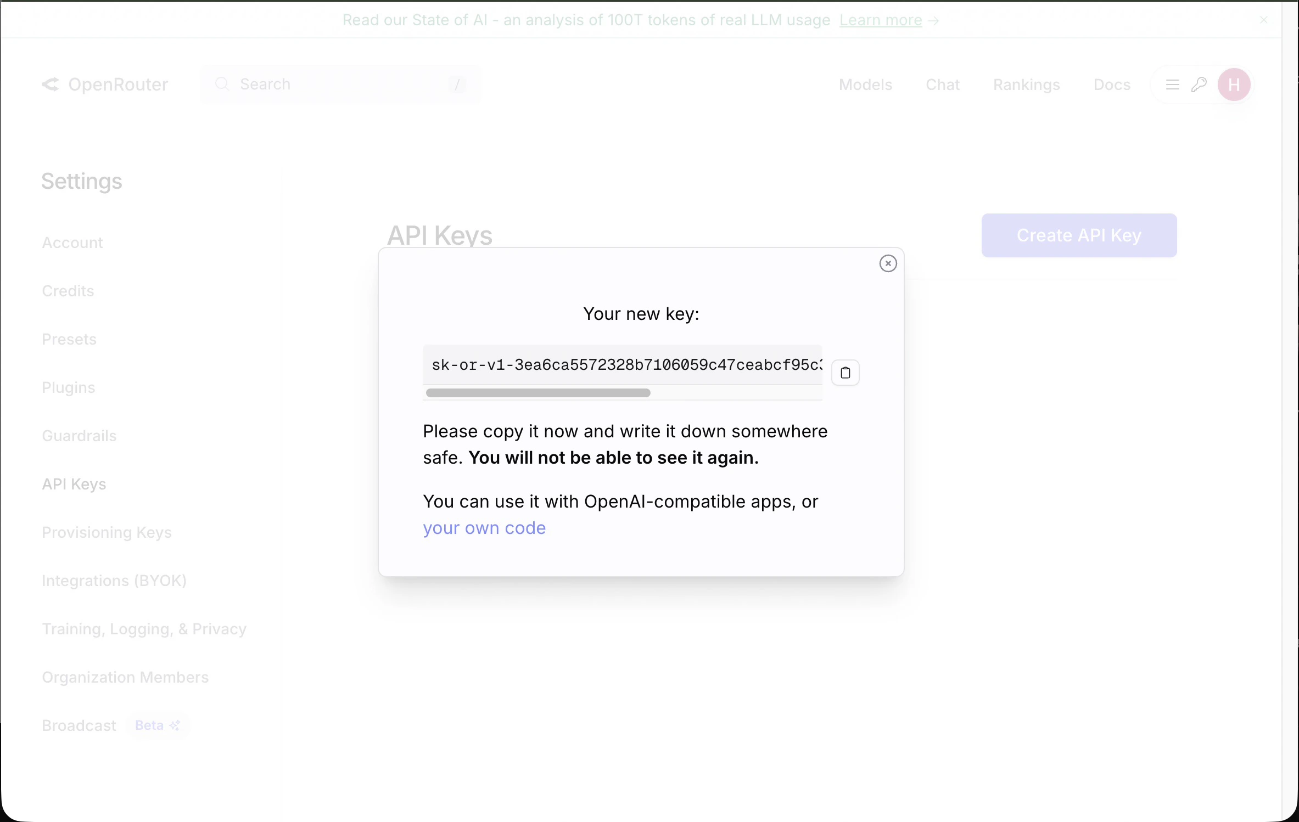1299x822 pixels.
Task: Follow the 'your own code' link
Action: [x=484, y=528]
